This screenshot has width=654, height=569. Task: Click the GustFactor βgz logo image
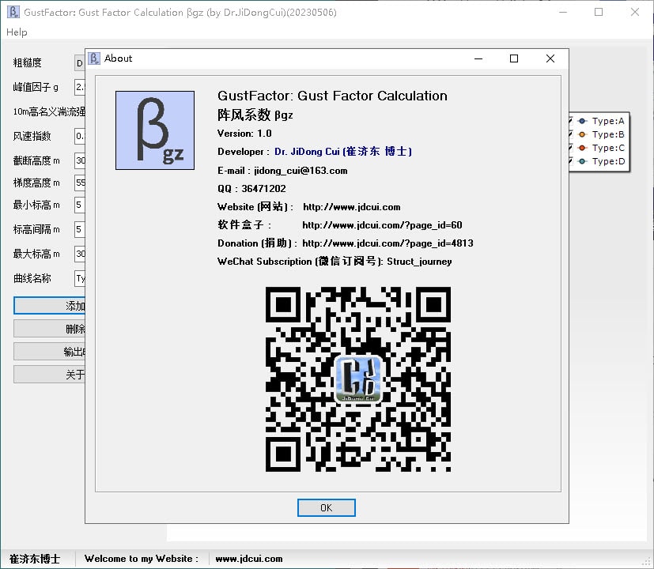155,130
